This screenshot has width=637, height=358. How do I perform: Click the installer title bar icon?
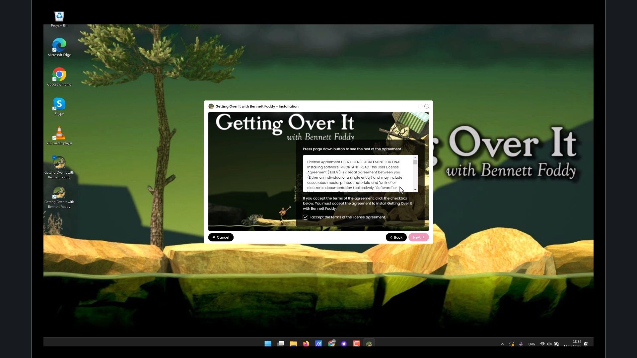211,106
